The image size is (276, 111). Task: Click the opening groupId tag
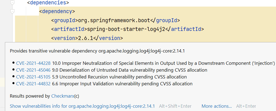click(x=64, y=21)
